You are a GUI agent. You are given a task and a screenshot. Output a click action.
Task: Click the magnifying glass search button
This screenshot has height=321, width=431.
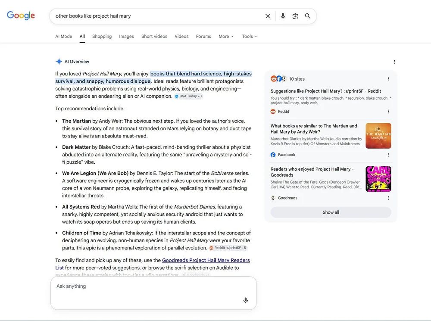click(308, 16)
